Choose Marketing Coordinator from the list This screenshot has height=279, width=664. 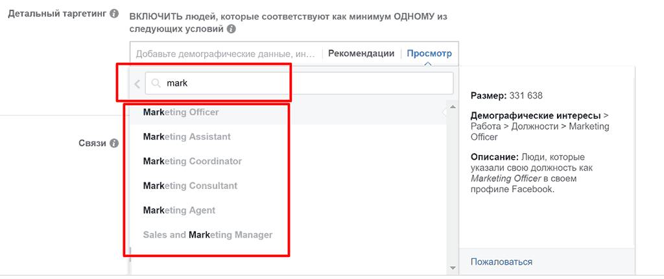pyautogui.click(x=287, y=161)
